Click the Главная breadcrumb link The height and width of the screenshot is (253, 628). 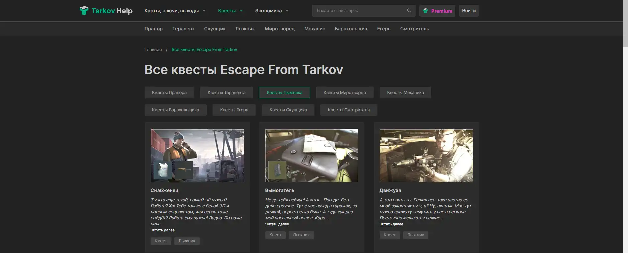[153, 50]
